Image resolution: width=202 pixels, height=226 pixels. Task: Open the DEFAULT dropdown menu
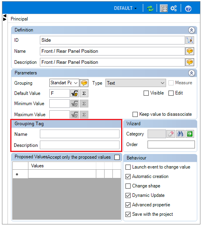point(125,8)
